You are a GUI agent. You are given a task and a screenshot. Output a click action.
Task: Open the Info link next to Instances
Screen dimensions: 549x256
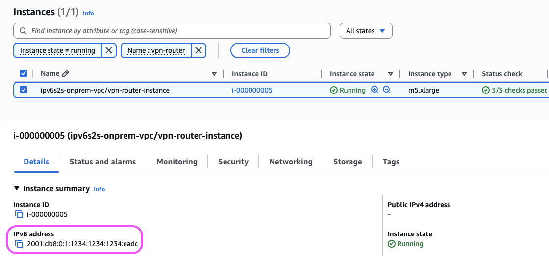[x=88, y=13]
